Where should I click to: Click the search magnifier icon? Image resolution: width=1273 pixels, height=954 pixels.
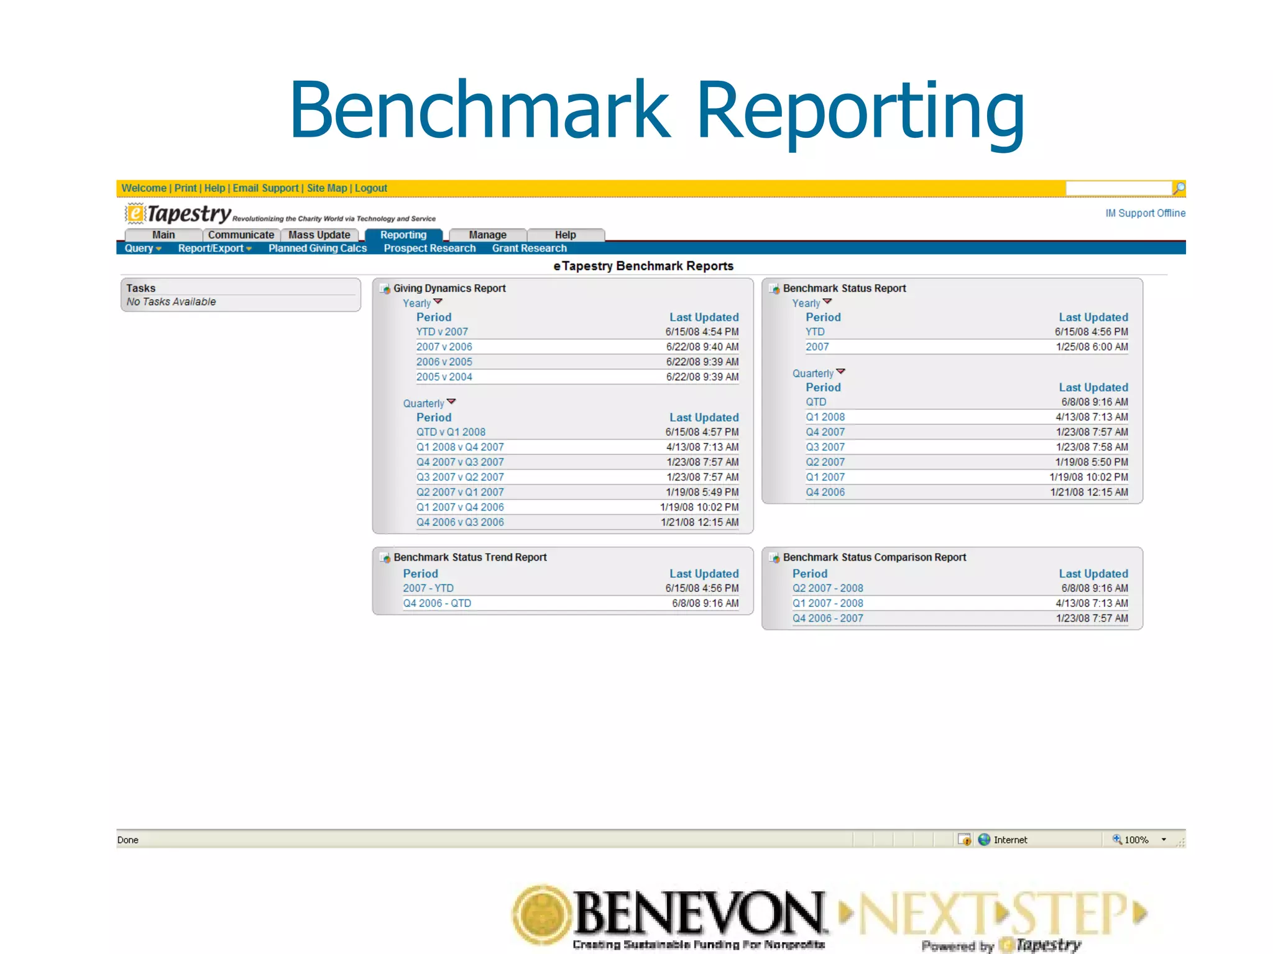(x=1179, y=188)
